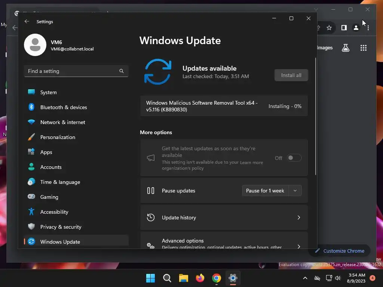Screen dimensions: 383x287
Task: Click the Find a setting search field
Action: click(x=76, y=71)
